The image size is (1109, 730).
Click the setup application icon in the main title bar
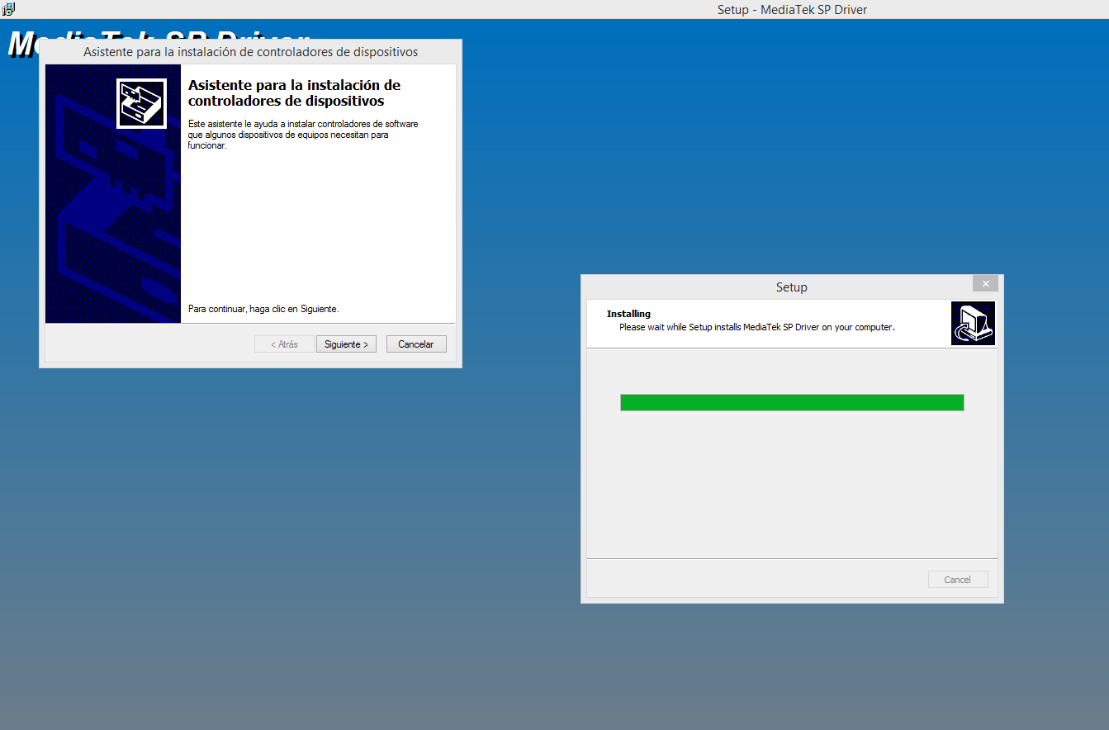8,9
